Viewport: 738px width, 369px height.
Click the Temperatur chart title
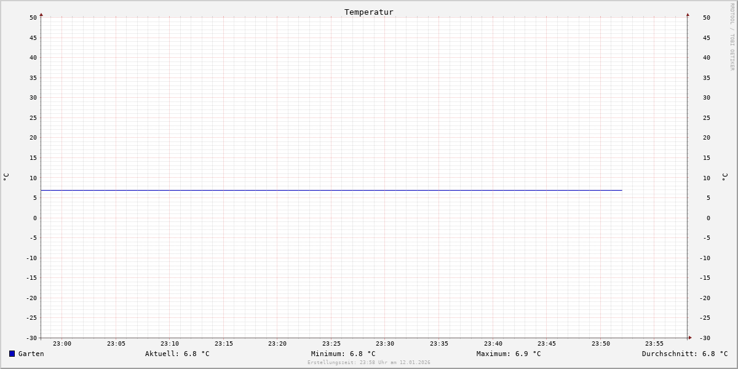click(x=369, y=12)
